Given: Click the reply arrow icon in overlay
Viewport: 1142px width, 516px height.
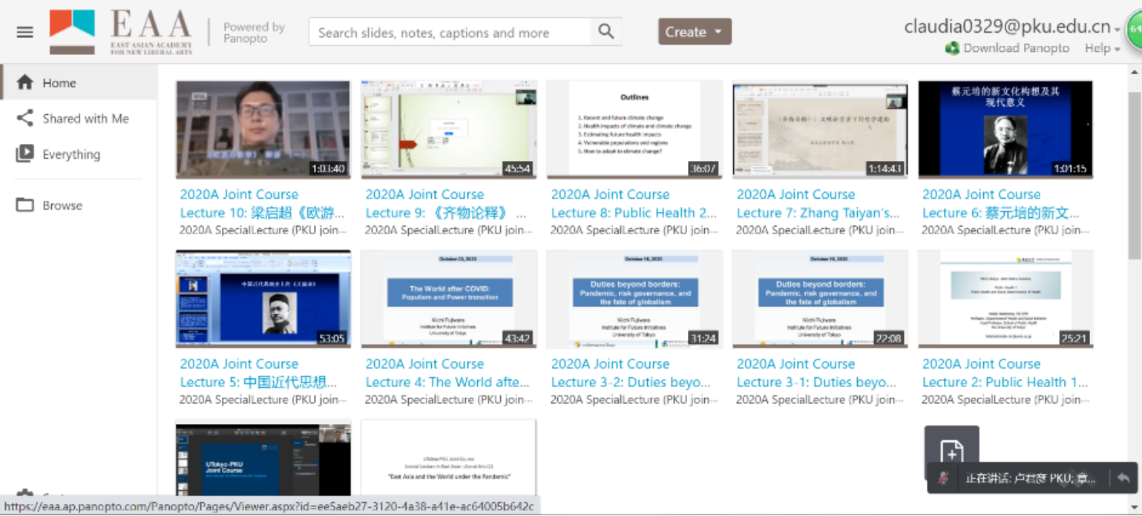Looking at the screenshot, I should coord(1123,478).
